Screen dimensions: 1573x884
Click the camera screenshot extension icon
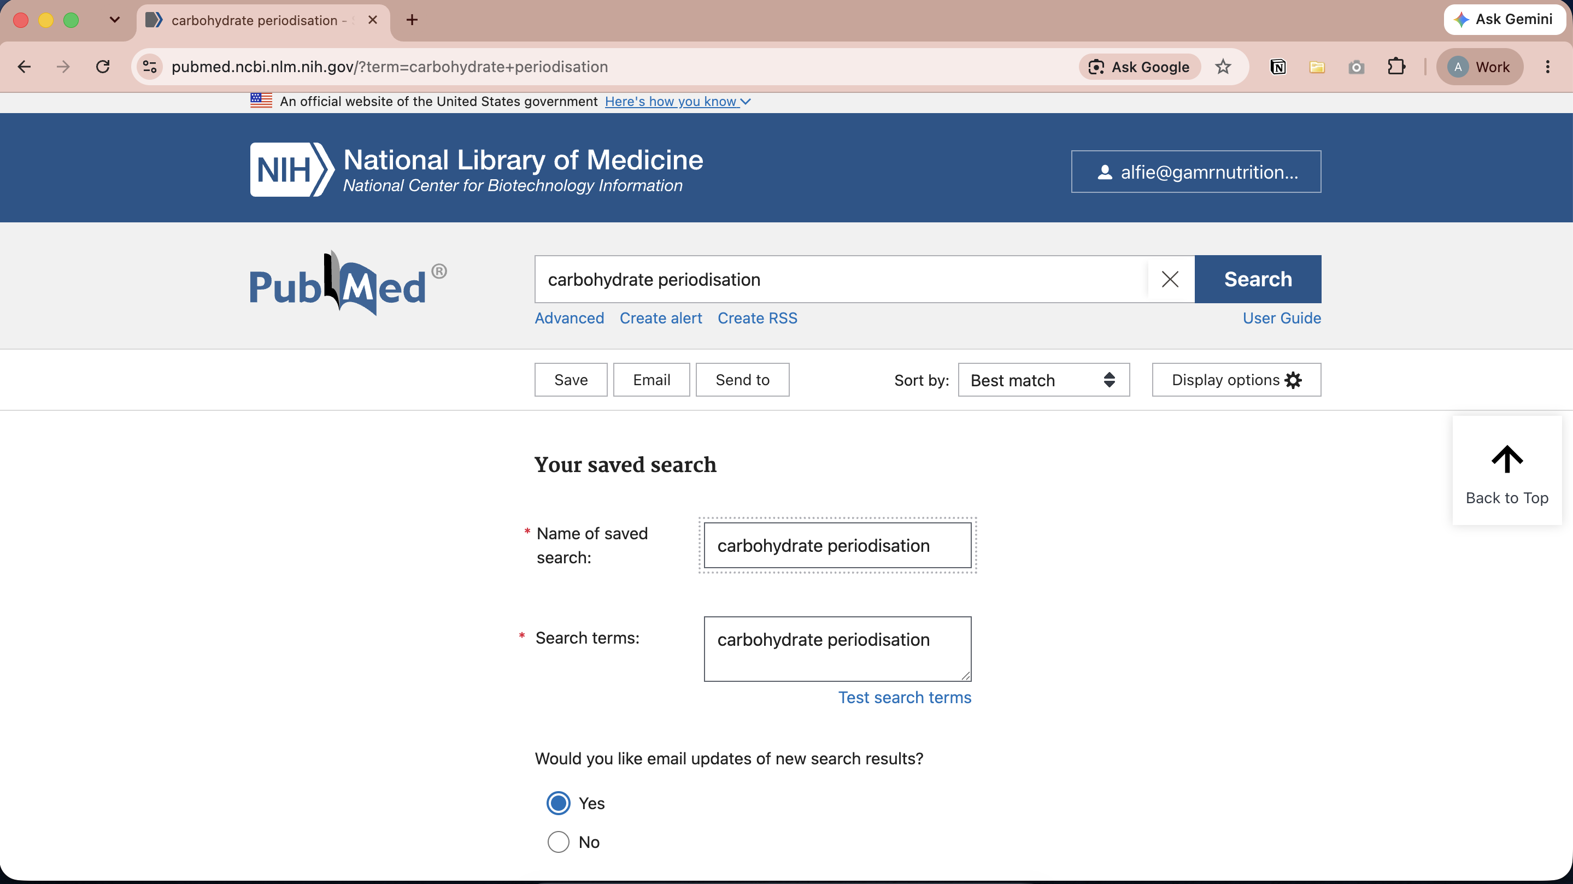[1356, 67]
